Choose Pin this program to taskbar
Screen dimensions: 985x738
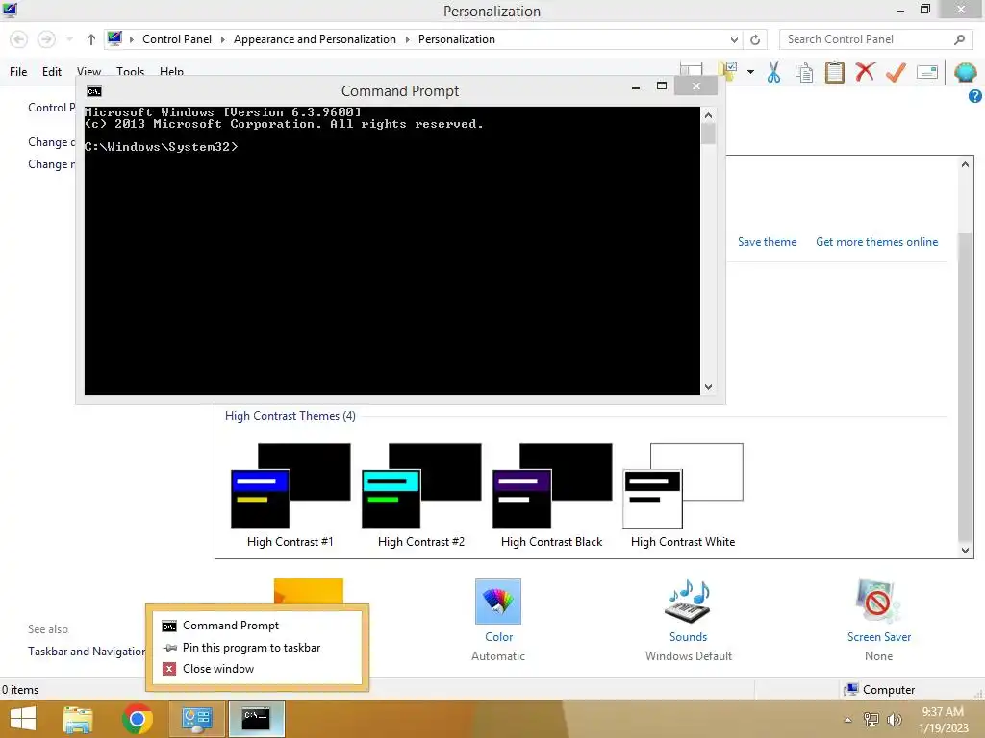point(257,648)
